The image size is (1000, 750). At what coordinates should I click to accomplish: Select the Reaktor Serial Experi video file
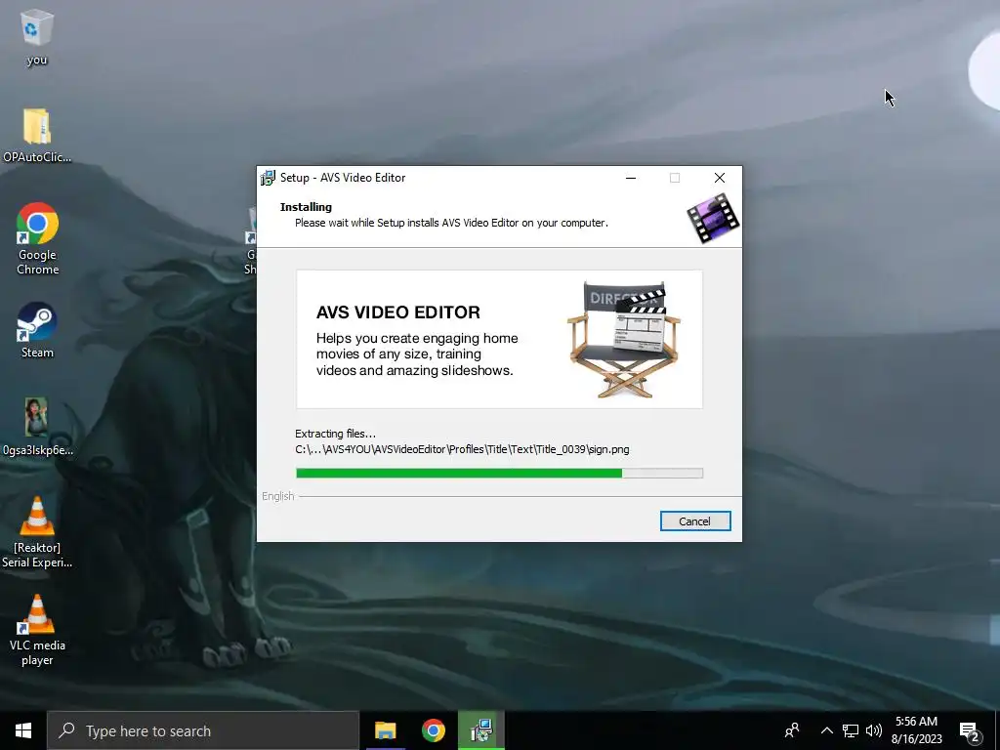pyautogui.click(x=37, y=532)
